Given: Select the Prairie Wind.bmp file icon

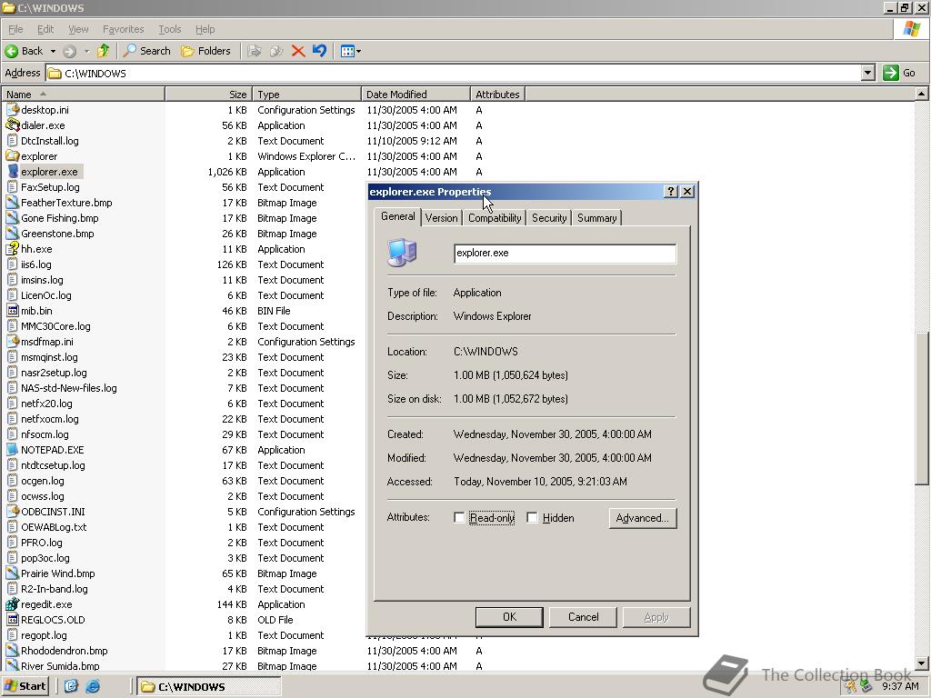Looking at the screenshot, I should [x=12, y=573].
